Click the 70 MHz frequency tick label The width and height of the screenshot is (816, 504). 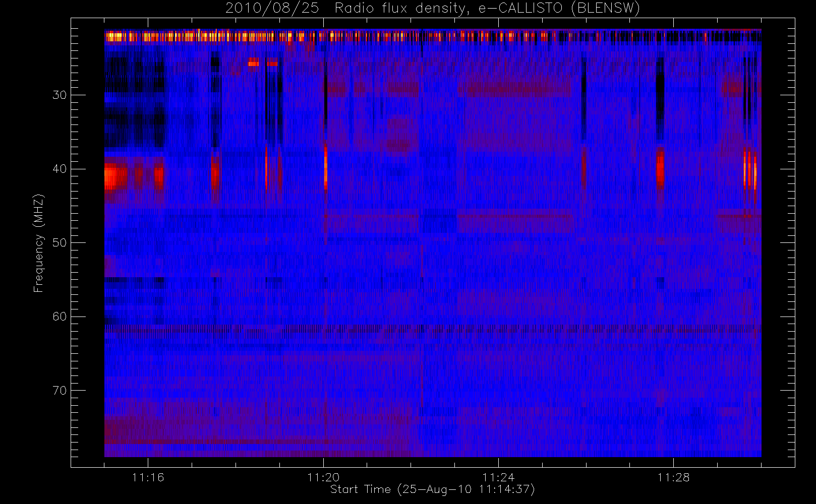(x=60, y=391)
